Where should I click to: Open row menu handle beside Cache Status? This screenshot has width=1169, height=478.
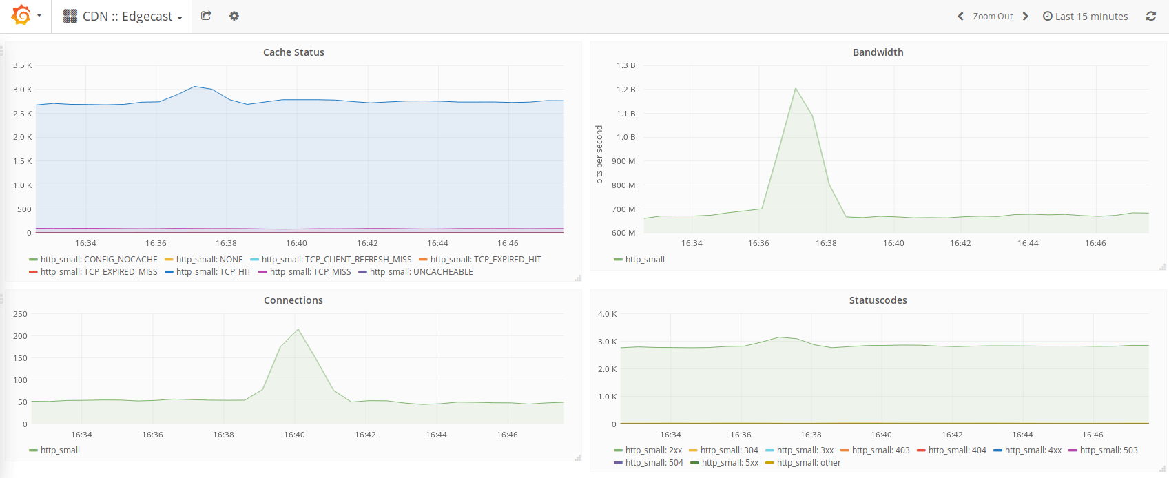2,51
